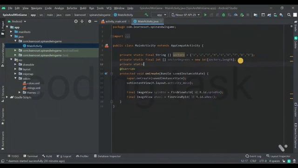Open Resource Manager sidebar tab
This screenshot has width=298, height=168.
click(2, 55)
